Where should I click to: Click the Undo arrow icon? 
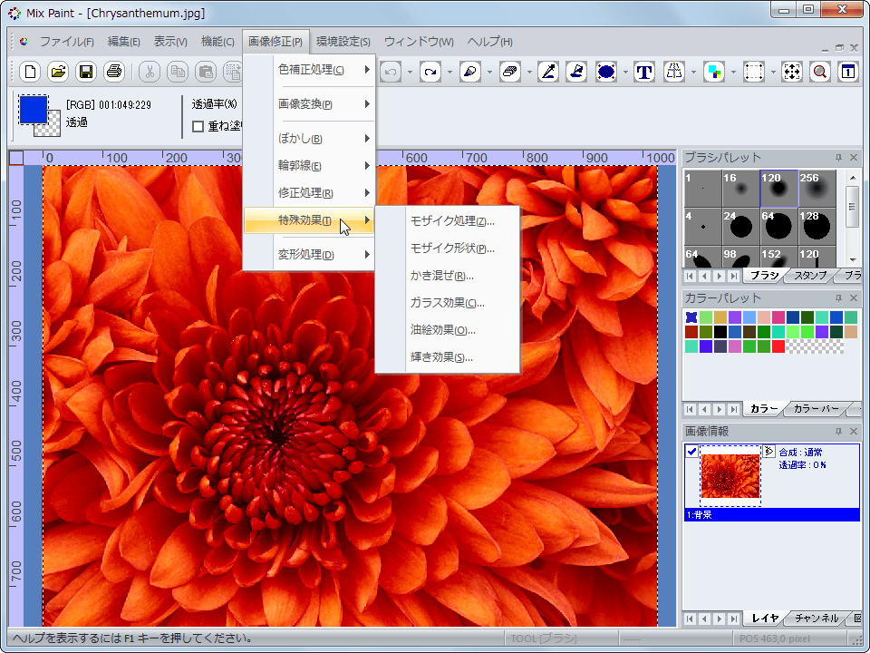coord(391,72)
